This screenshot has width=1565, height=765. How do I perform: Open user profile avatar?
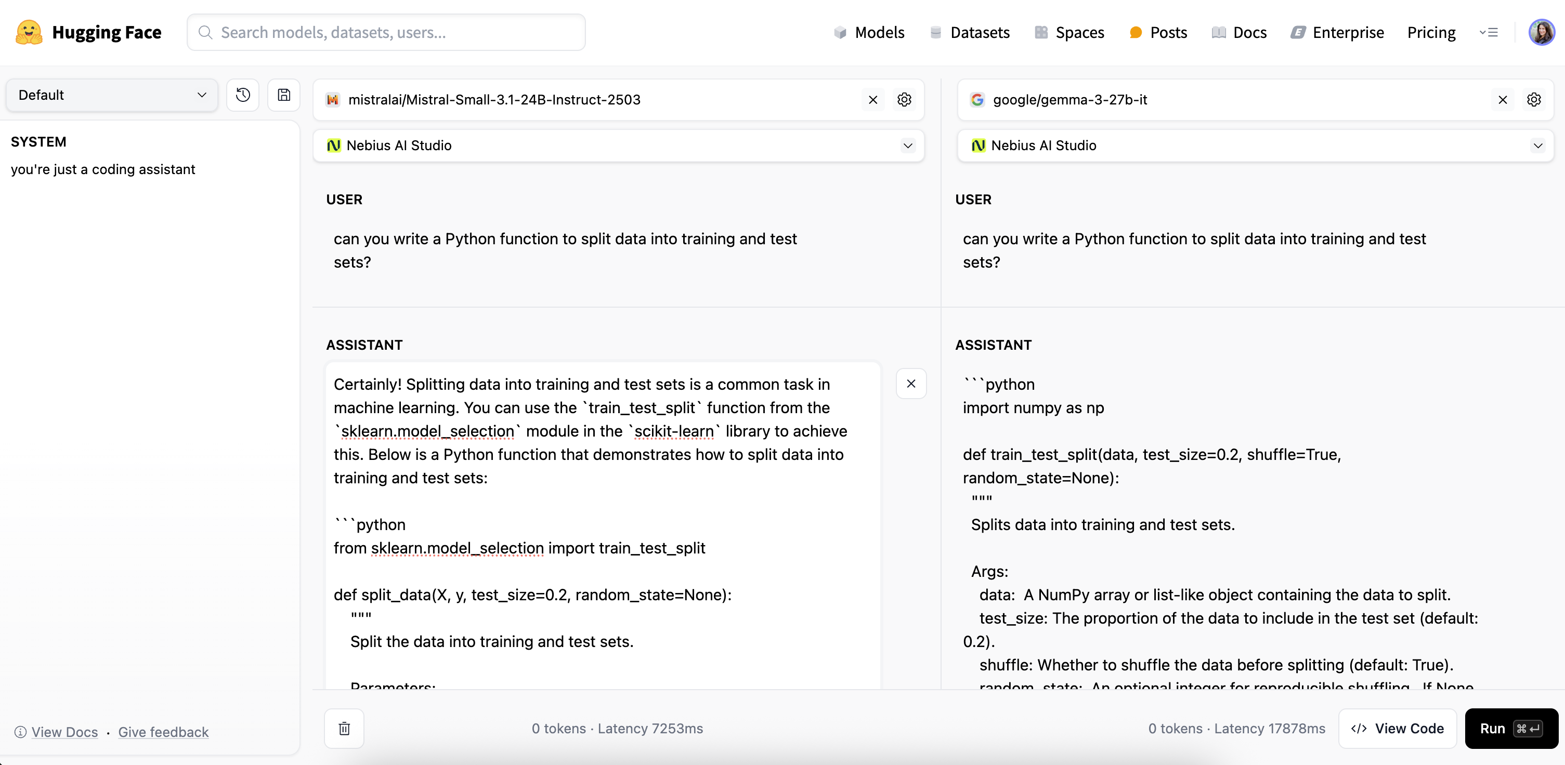(1541, 32)
